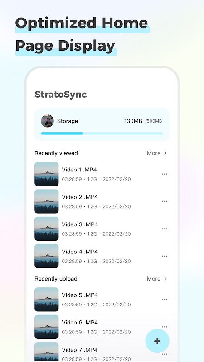Tap the StratoSync app title
This screenshot has width=204, height=362.
click(x=61, y=95)
